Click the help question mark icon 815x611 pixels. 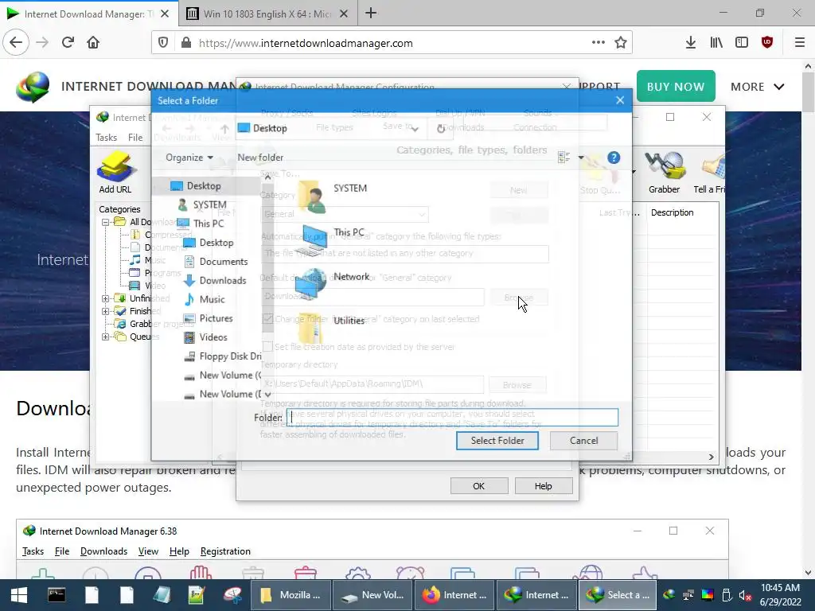614,158
